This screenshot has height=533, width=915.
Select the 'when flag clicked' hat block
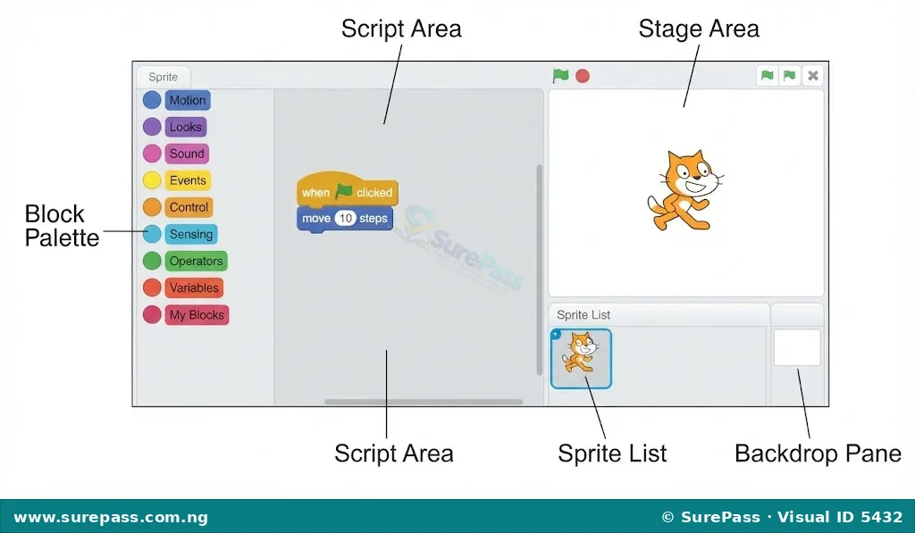(348, 189)
